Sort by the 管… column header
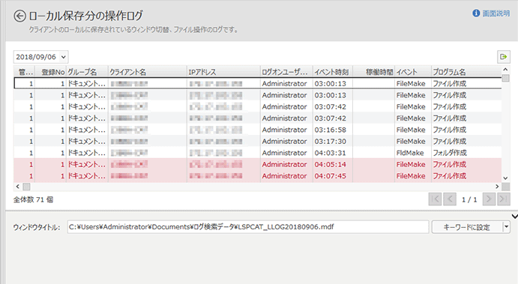This screenshot has height=284, width=518. [x=25, y=72]
